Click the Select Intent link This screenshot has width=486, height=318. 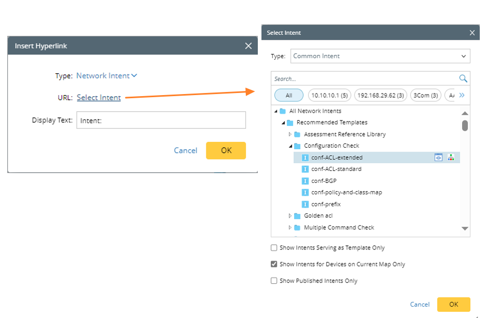[x=99, y=98]
